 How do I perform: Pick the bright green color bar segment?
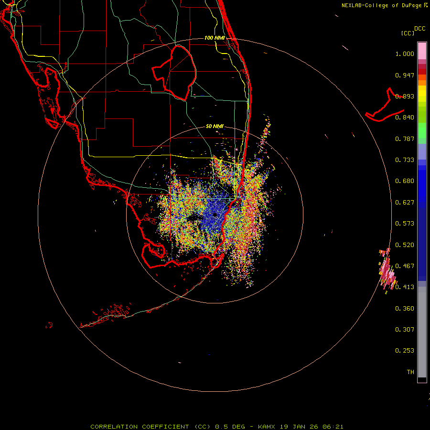(x=422, y=130)
